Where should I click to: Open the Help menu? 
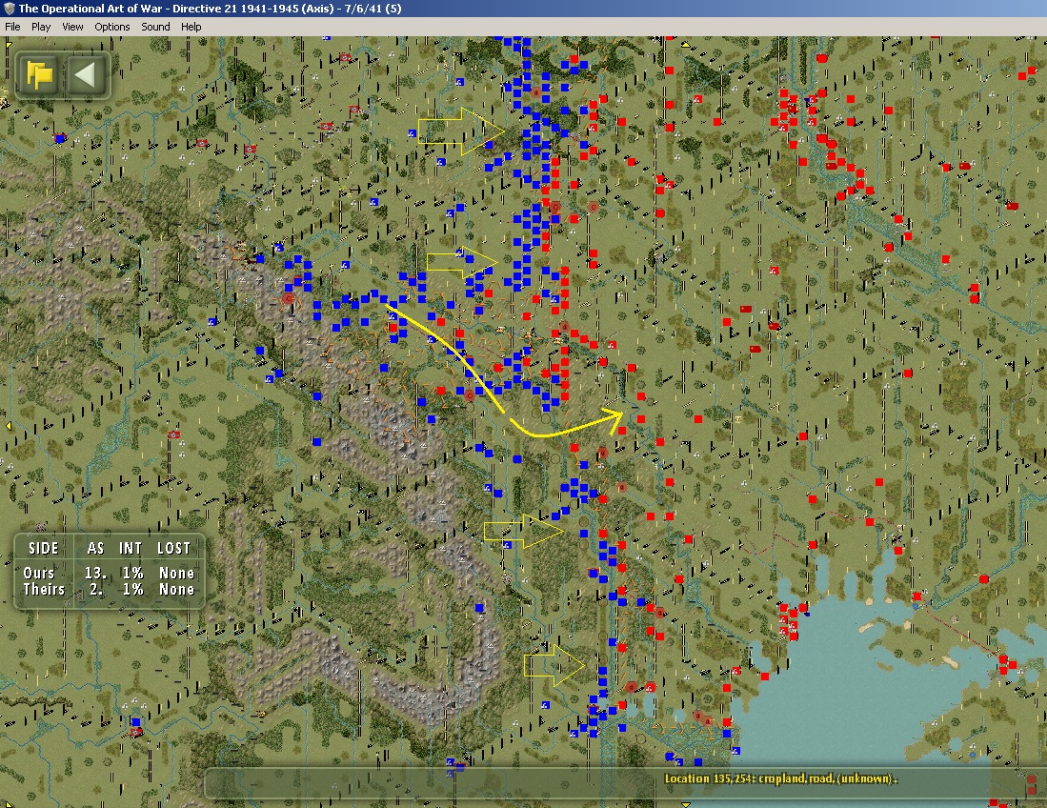(x=191, y=27)
